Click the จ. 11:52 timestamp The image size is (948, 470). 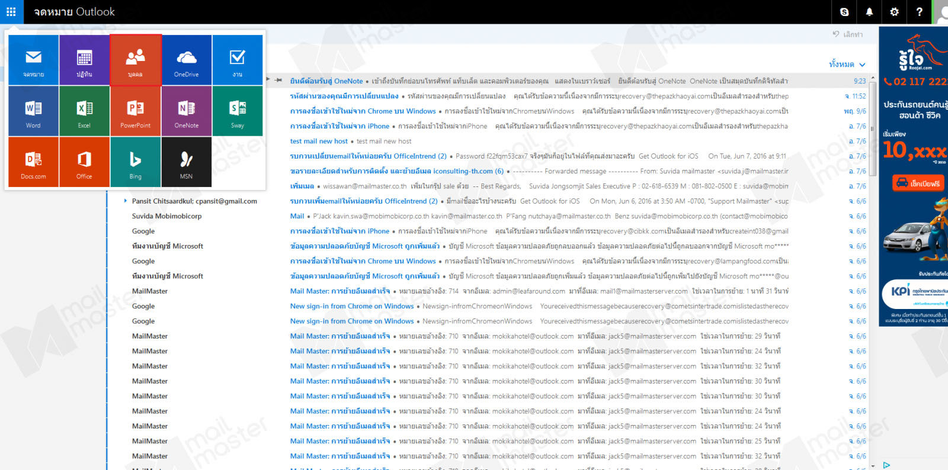pos(856,96)
